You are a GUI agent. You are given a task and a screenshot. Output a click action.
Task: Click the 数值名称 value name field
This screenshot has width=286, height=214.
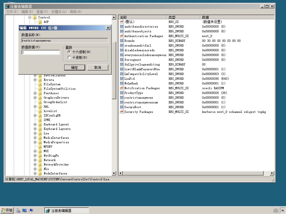65,40
